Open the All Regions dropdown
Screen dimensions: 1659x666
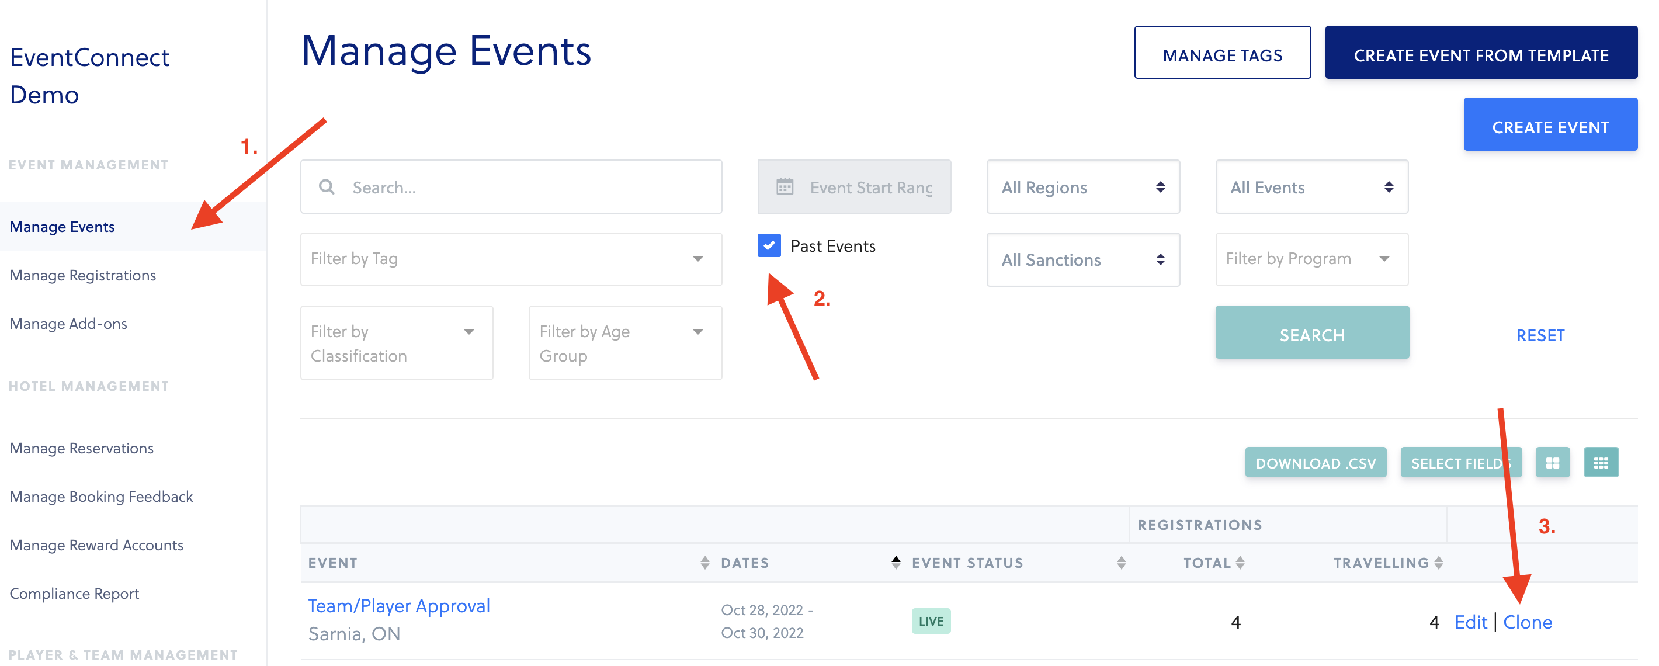coord(1082,187)
